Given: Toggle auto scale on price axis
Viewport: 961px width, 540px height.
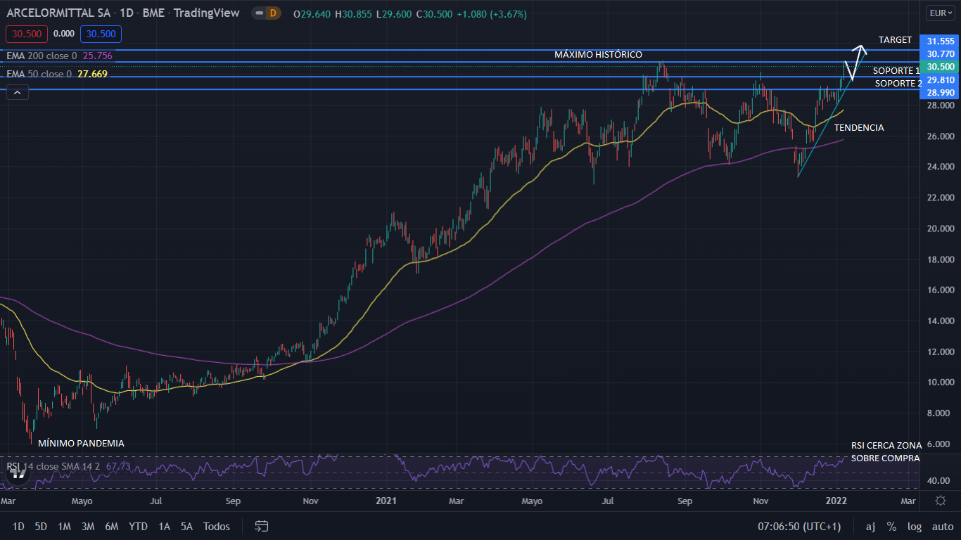Looking at the screenshot, I should (x=942, y=526).
